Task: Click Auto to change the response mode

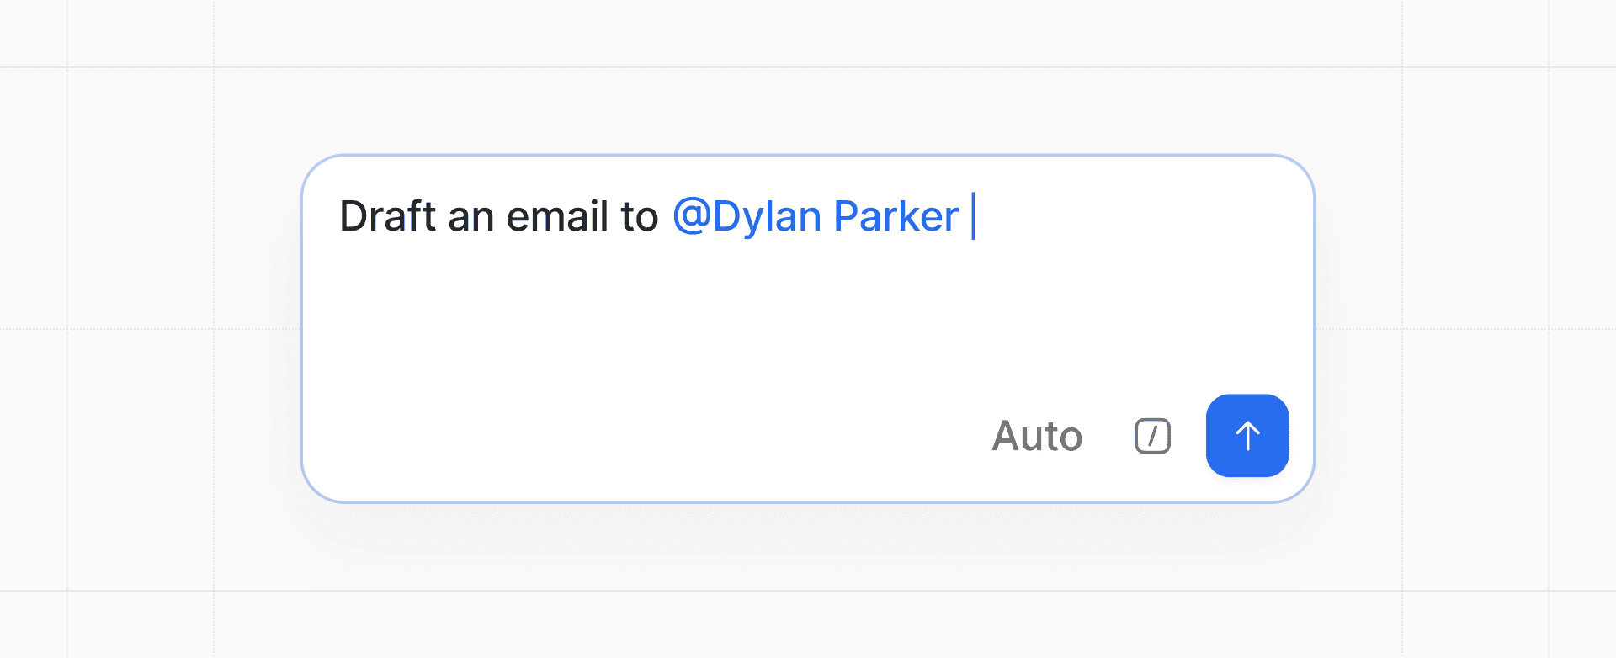Action: pos(1037,436)
